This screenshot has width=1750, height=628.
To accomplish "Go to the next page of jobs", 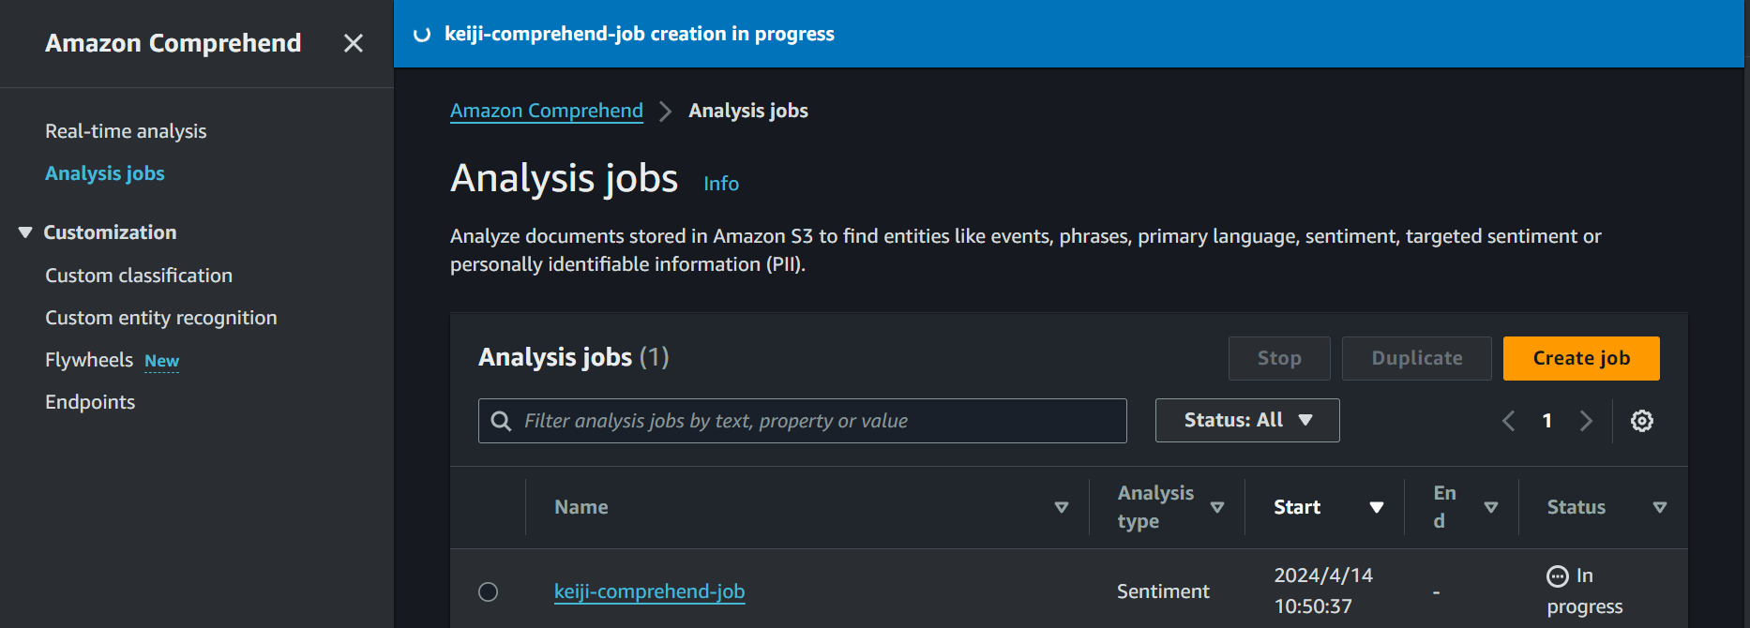I will point(1586,421).
